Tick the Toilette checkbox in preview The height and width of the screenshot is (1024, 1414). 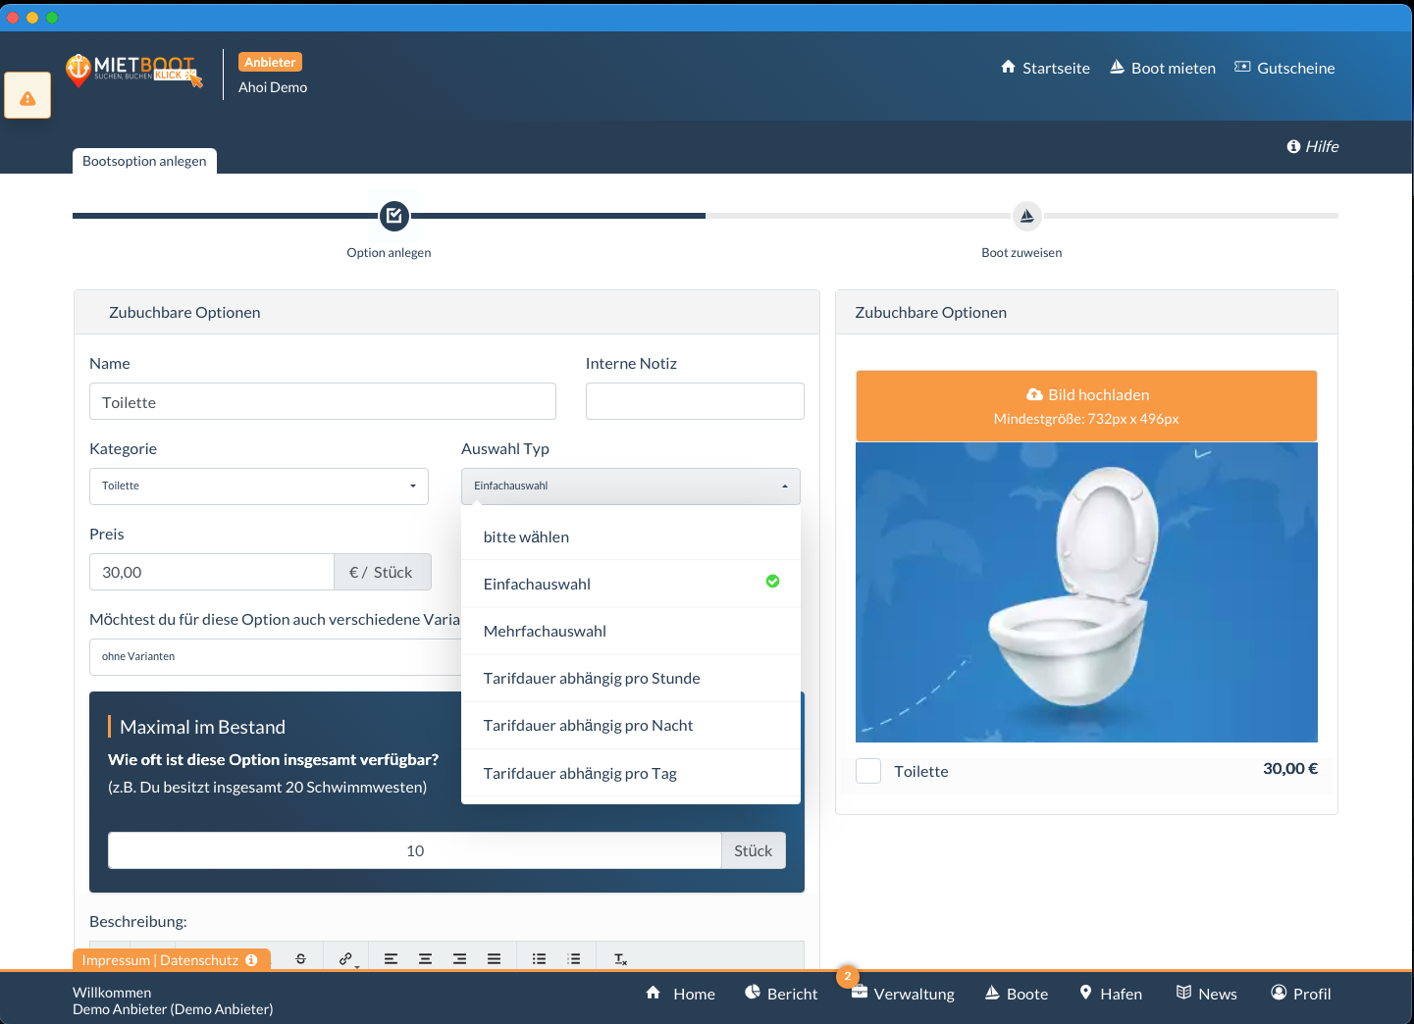tap(868, 771)
